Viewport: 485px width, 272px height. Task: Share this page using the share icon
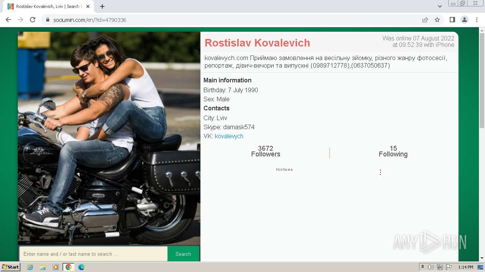coord(425,20)
